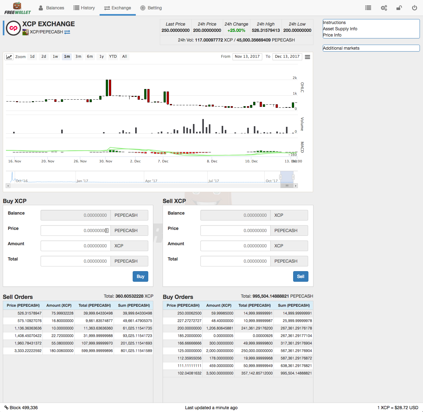Set chart zoom to 1d
The height and width of the screenshot is (412, 423).
click(x=32, y=57)
